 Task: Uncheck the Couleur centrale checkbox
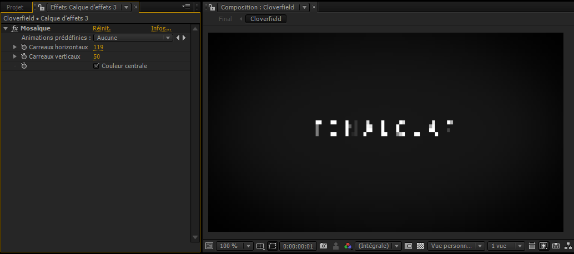[97, 66]
